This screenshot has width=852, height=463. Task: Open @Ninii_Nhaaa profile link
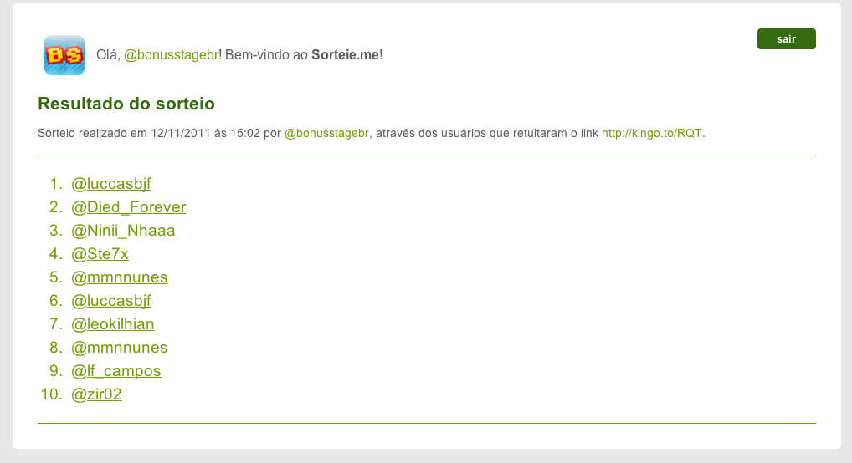(123, 230)
